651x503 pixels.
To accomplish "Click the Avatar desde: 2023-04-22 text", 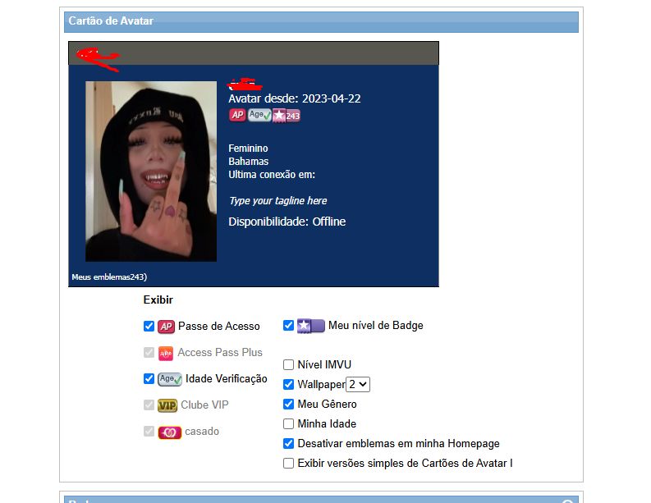I will (x=295, y=98).
